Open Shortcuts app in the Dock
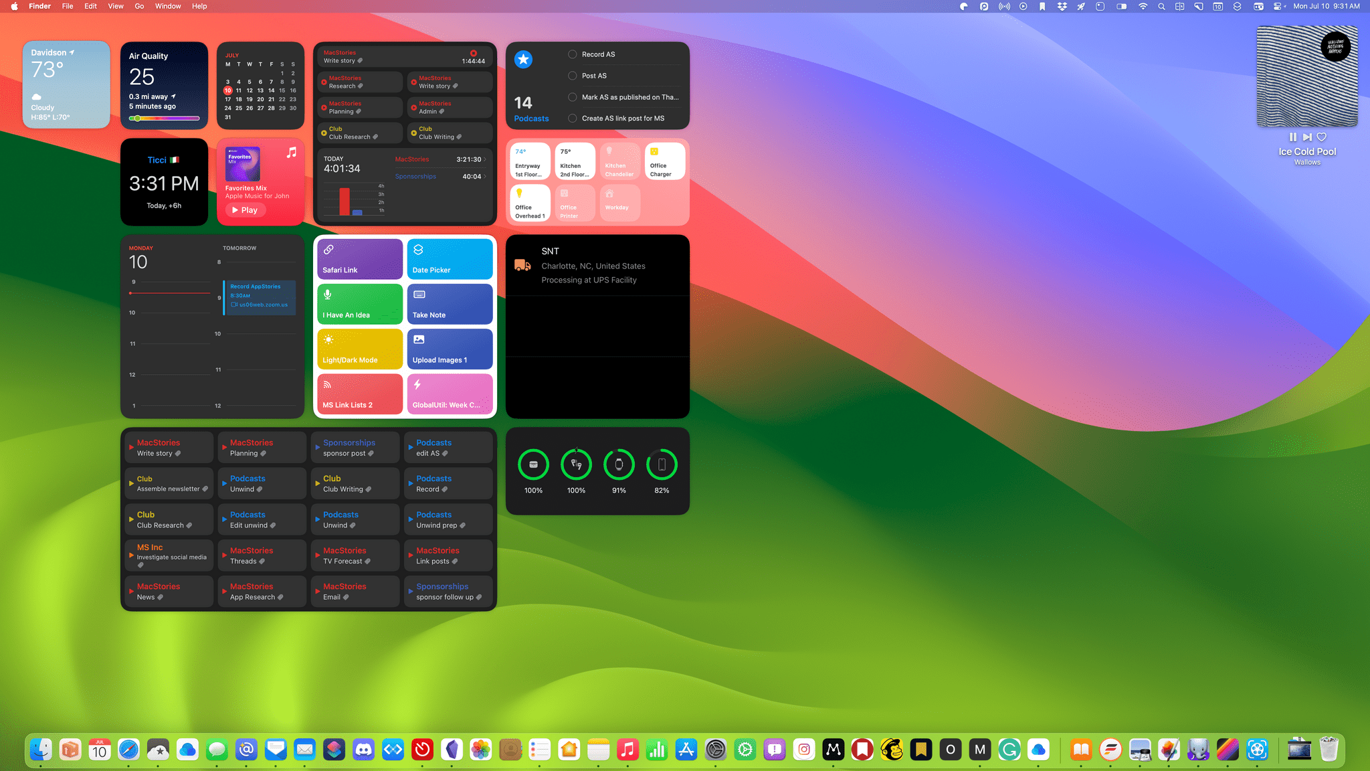1370x771 pixels. pyautogui.click(x=334, y=750)
